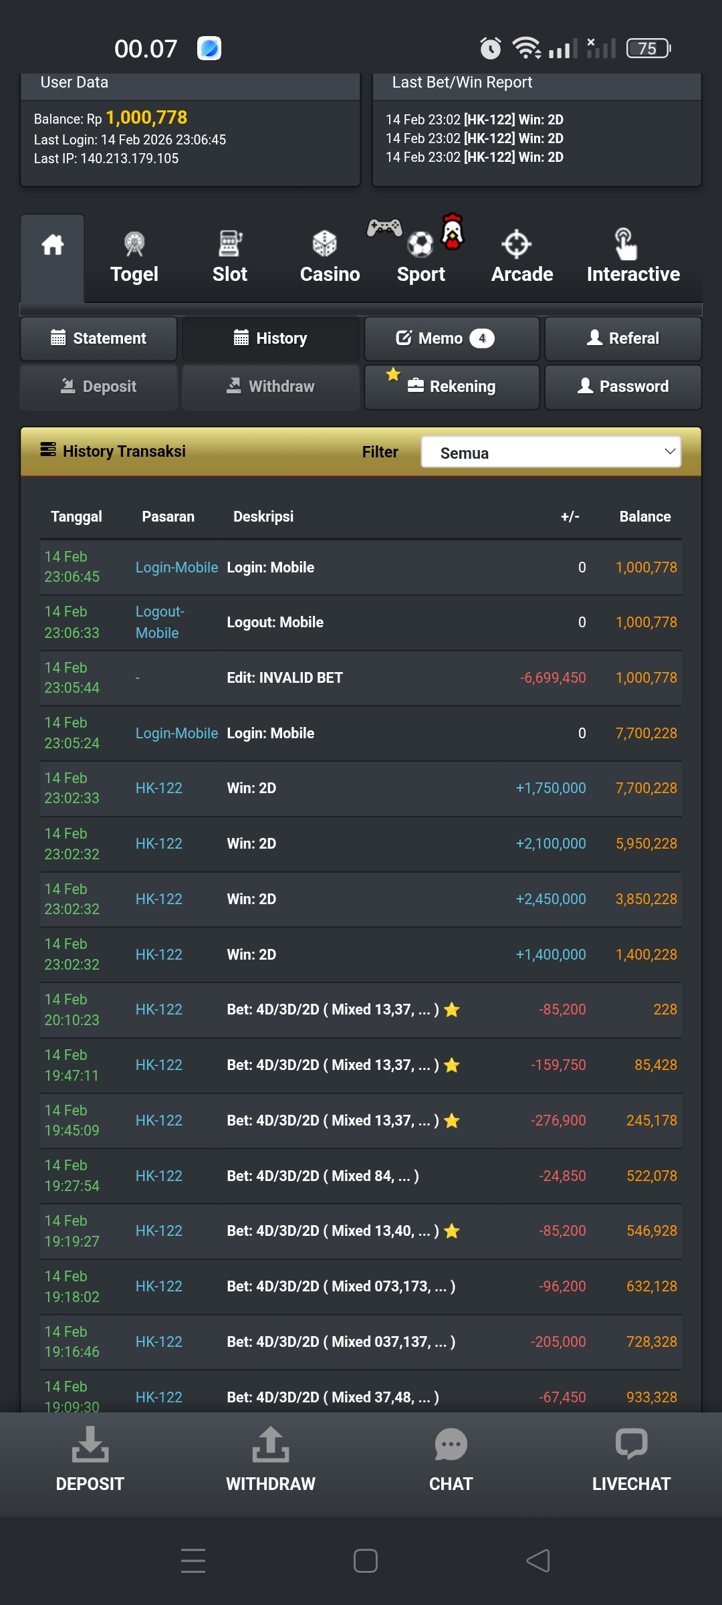Select the Casino dice icon
The image size is (722, 1605).
325,244
